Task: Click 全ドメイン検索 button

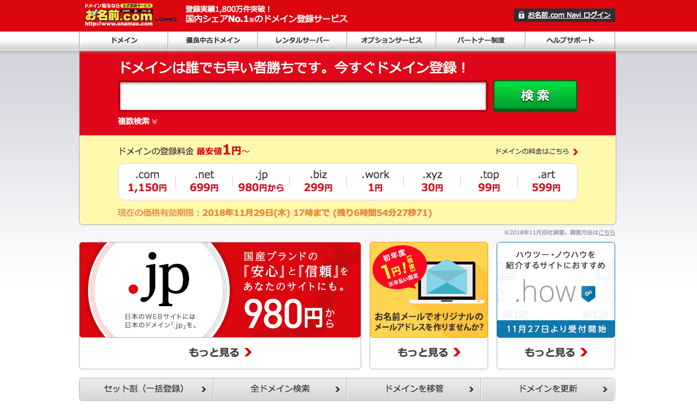Action: tap(280, 389)
